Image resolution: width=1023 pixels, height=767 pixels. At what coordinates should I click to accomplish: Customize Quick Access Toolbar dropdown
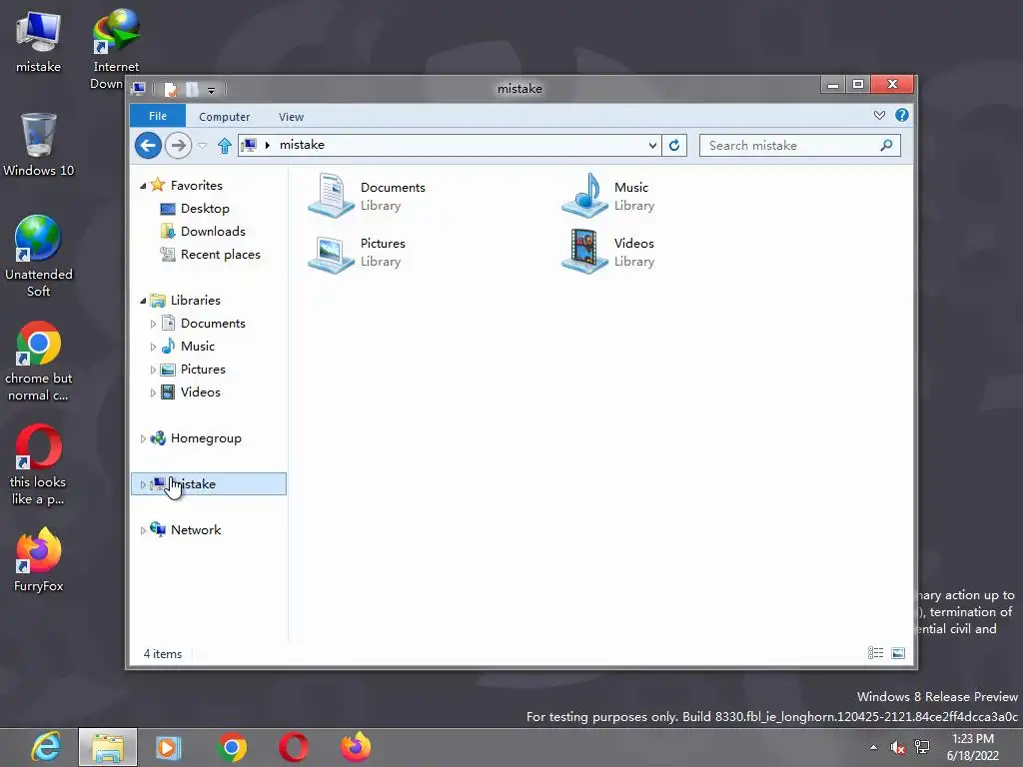pos(212,90)
